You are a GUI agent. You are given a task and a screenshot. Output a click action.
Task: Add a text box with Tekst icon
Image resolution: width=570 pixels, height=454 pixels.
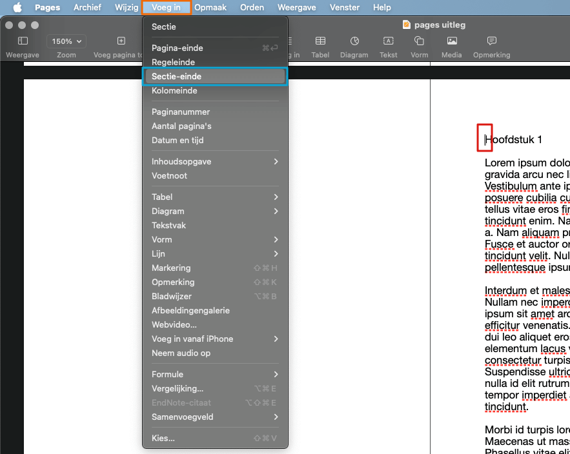point(388,41)
